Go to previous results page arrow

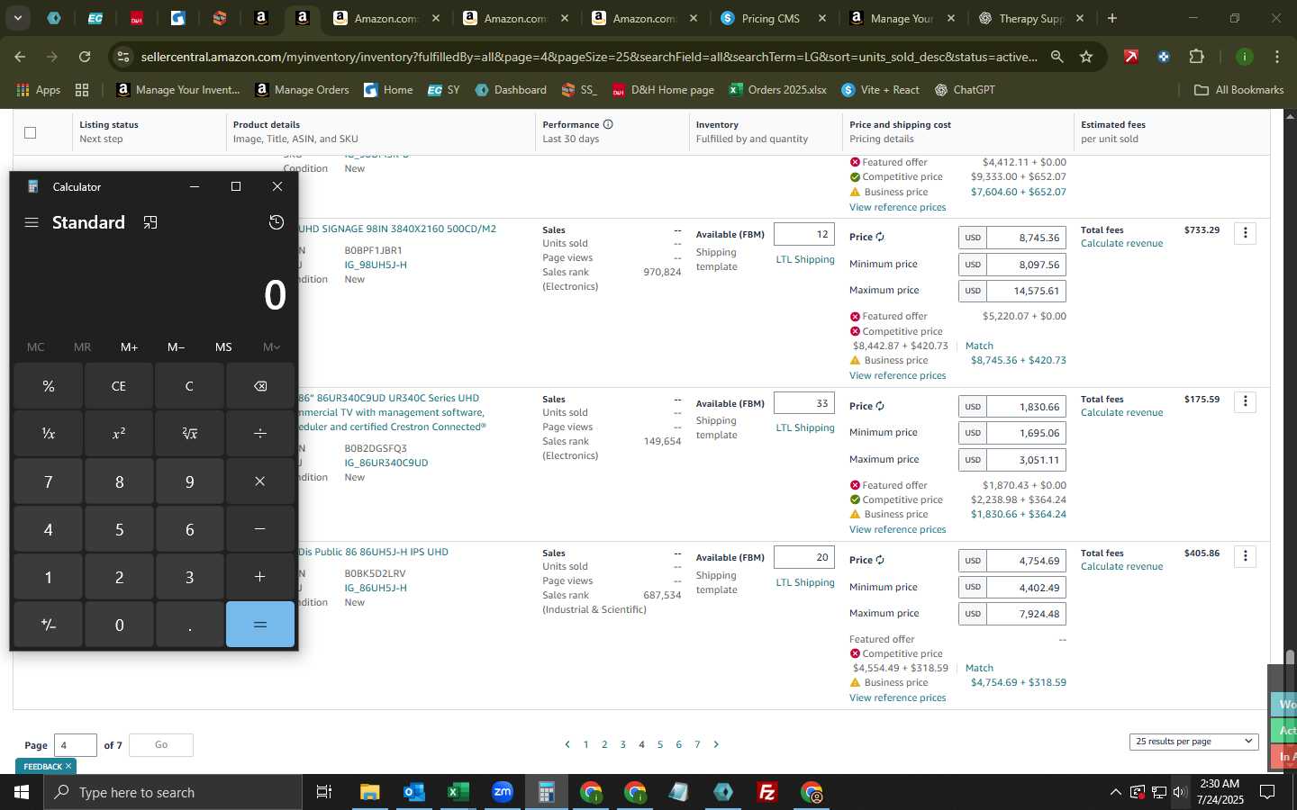567,744
